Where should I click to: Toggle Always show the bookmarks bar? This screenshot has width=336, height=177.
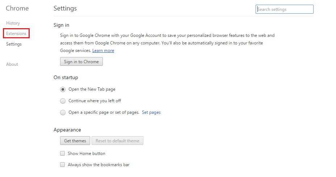[63, 165]
